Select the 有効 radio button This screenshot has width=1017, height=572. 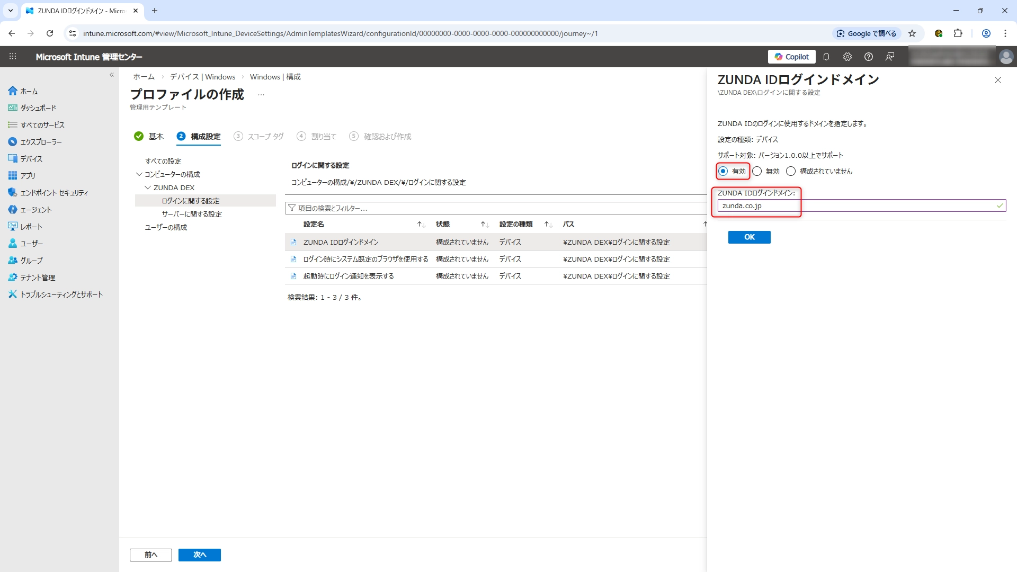(x=723, y=171)
